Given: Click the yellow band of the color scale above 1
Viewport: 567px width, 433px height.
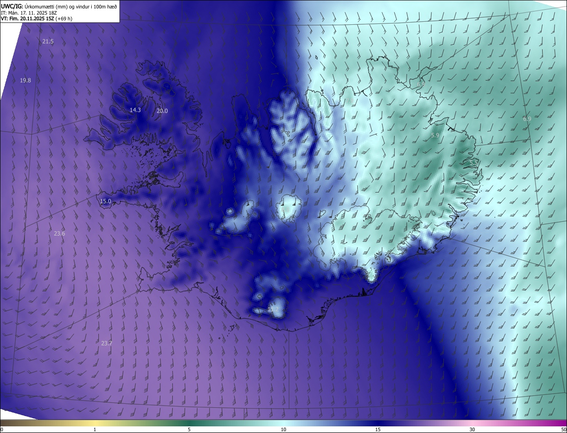Looking at the screenshot, I should (x=95, y=423).
